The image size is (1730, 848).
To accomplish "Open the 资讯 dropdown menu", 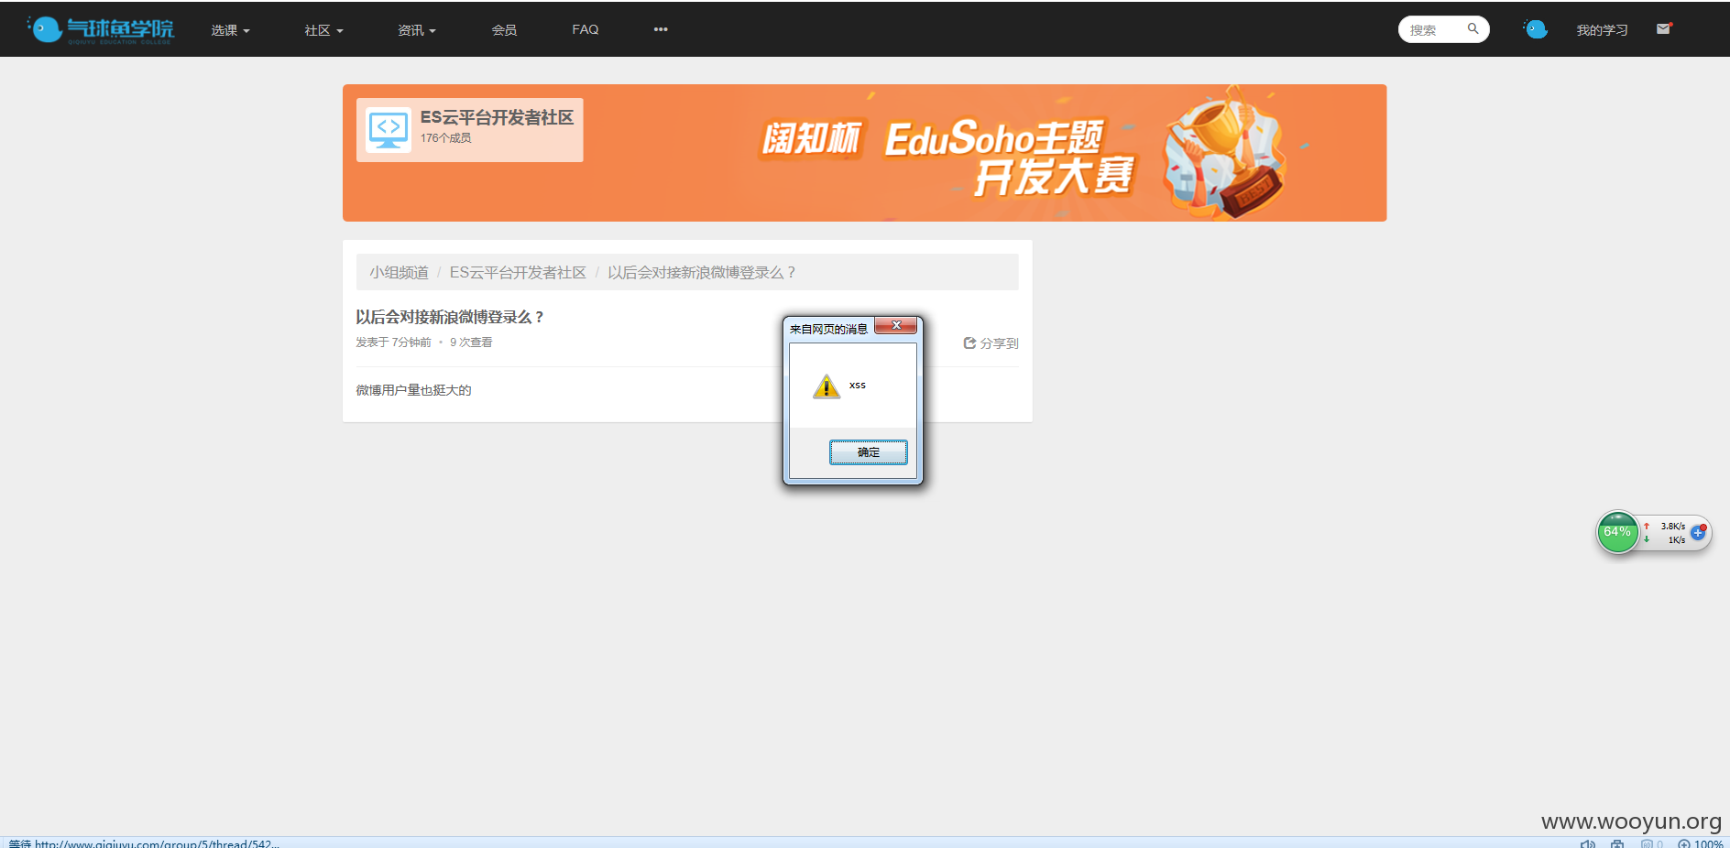I will click(417, 30).
